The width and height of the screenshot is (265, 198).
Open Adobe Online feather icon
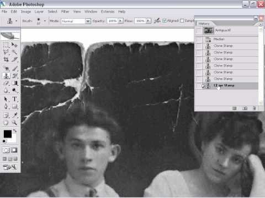[x=10, y=36]
